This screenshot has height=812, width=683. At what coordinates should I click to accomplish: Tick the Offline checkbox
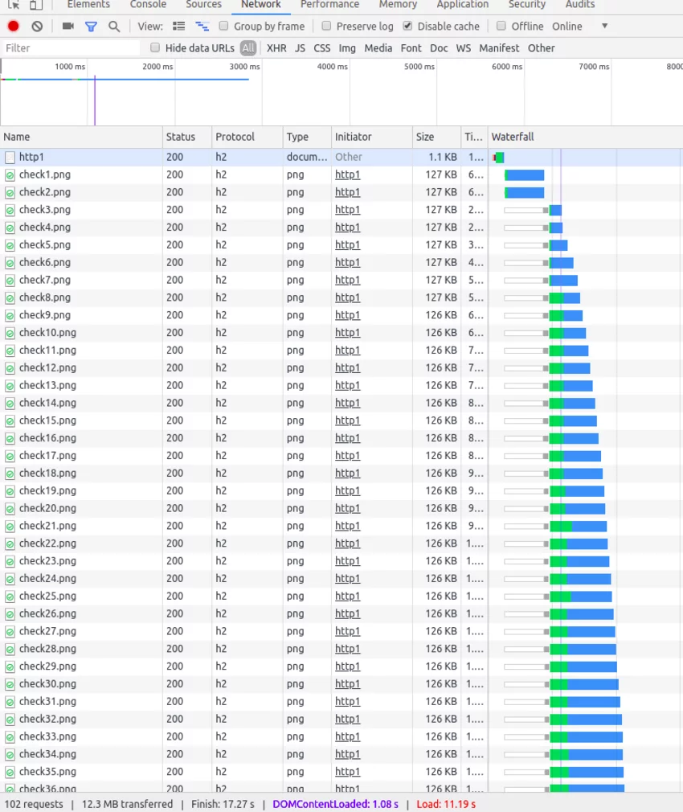pyautogui.click(x=501, y=26)
